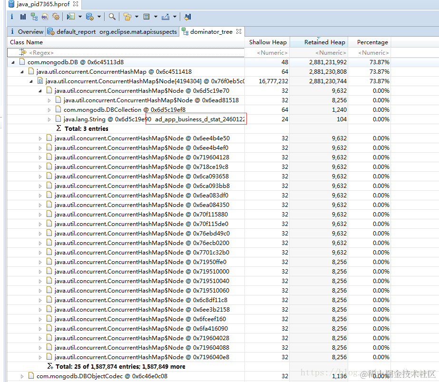This screenshot has height=382, width=439.
Task: Open the export dropdown arrow
Action: (175, 17)
